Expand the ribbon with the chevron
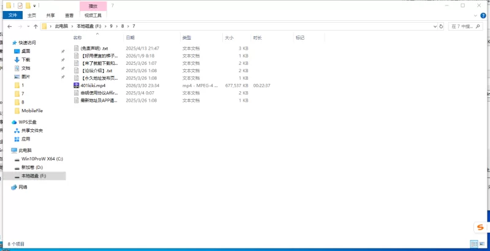 475,15
